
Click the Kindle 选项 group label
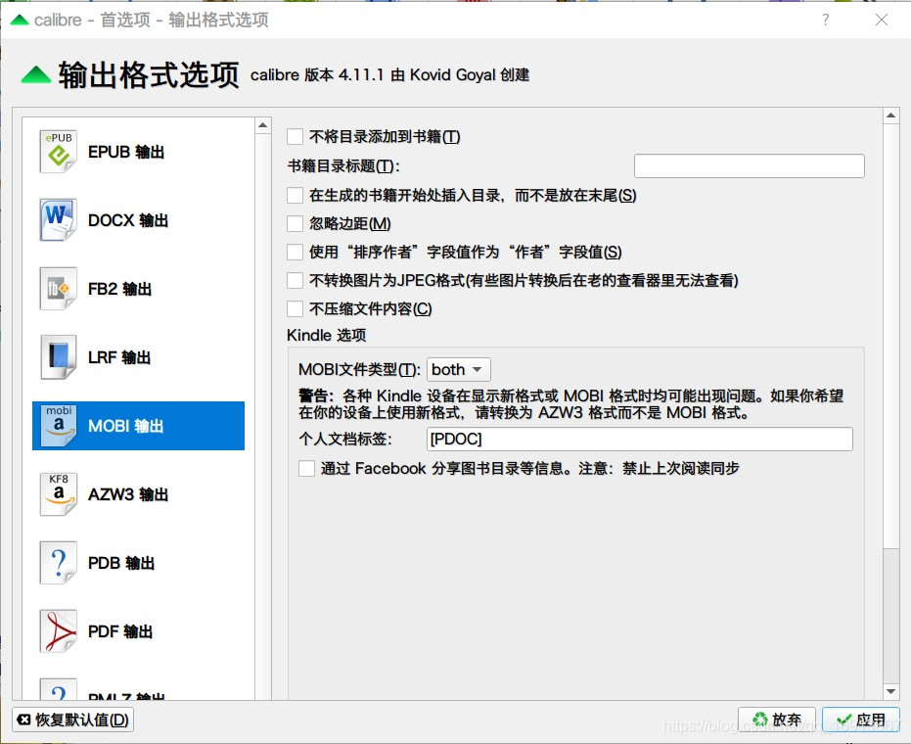click(x=327, y=336)
